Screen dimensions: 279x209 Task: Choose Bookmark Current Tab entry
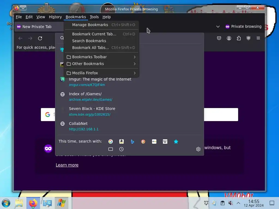point(101,34)
